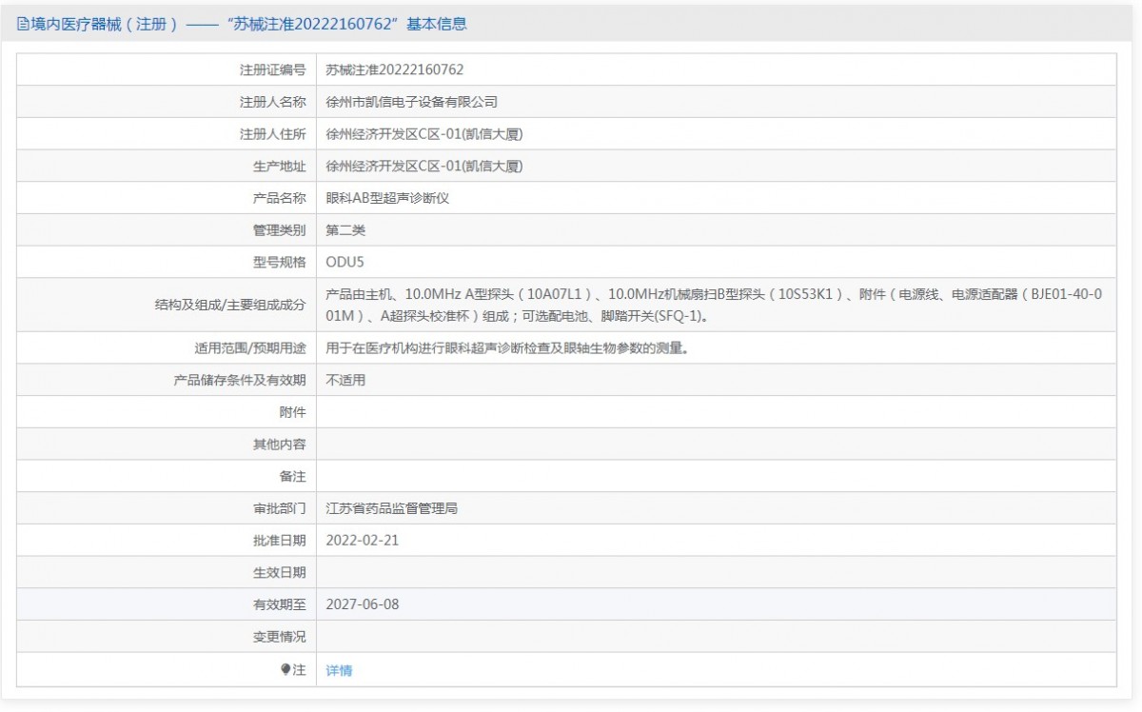Click the 变更情况 label
The height and width of the screenshot is (712, 1142).
tap(280, 637)
